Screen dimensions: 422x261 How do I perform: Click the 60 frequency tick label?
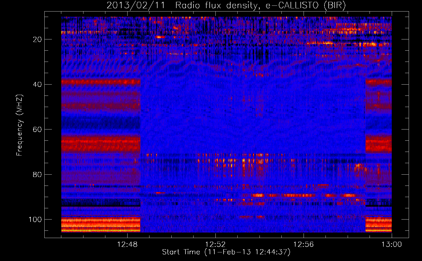37,129
